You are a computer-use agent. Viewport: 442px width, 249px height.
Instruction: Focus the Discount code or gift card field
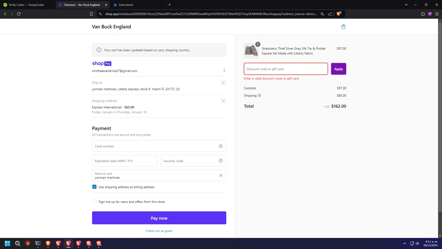click(x=286, y=69)
